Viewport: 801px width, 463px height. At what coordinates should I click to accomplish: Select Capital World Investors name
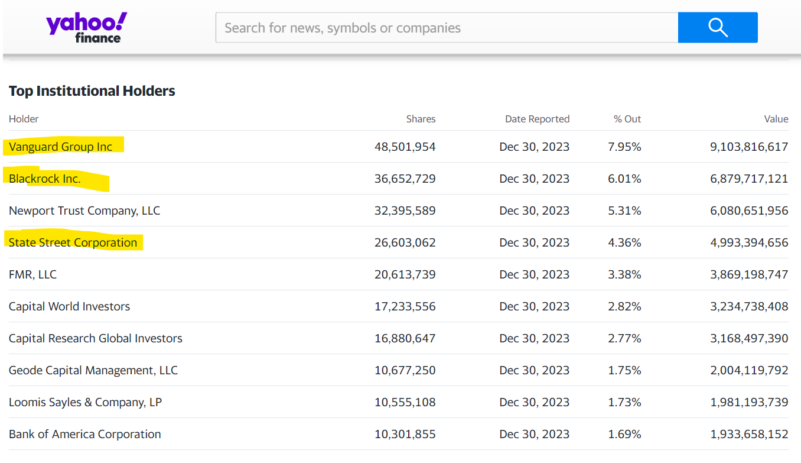tap(69, 306)
